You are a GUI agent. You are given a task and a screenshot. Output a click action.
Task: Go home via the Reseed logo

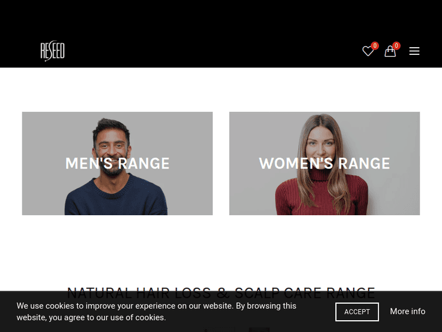(x=52, y=51)
